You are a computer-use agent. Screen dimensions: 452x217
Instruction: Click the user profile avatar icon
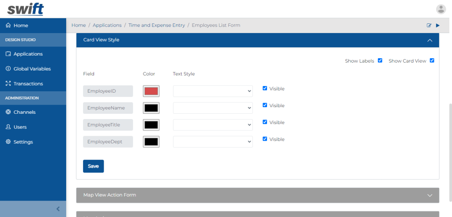441,9
